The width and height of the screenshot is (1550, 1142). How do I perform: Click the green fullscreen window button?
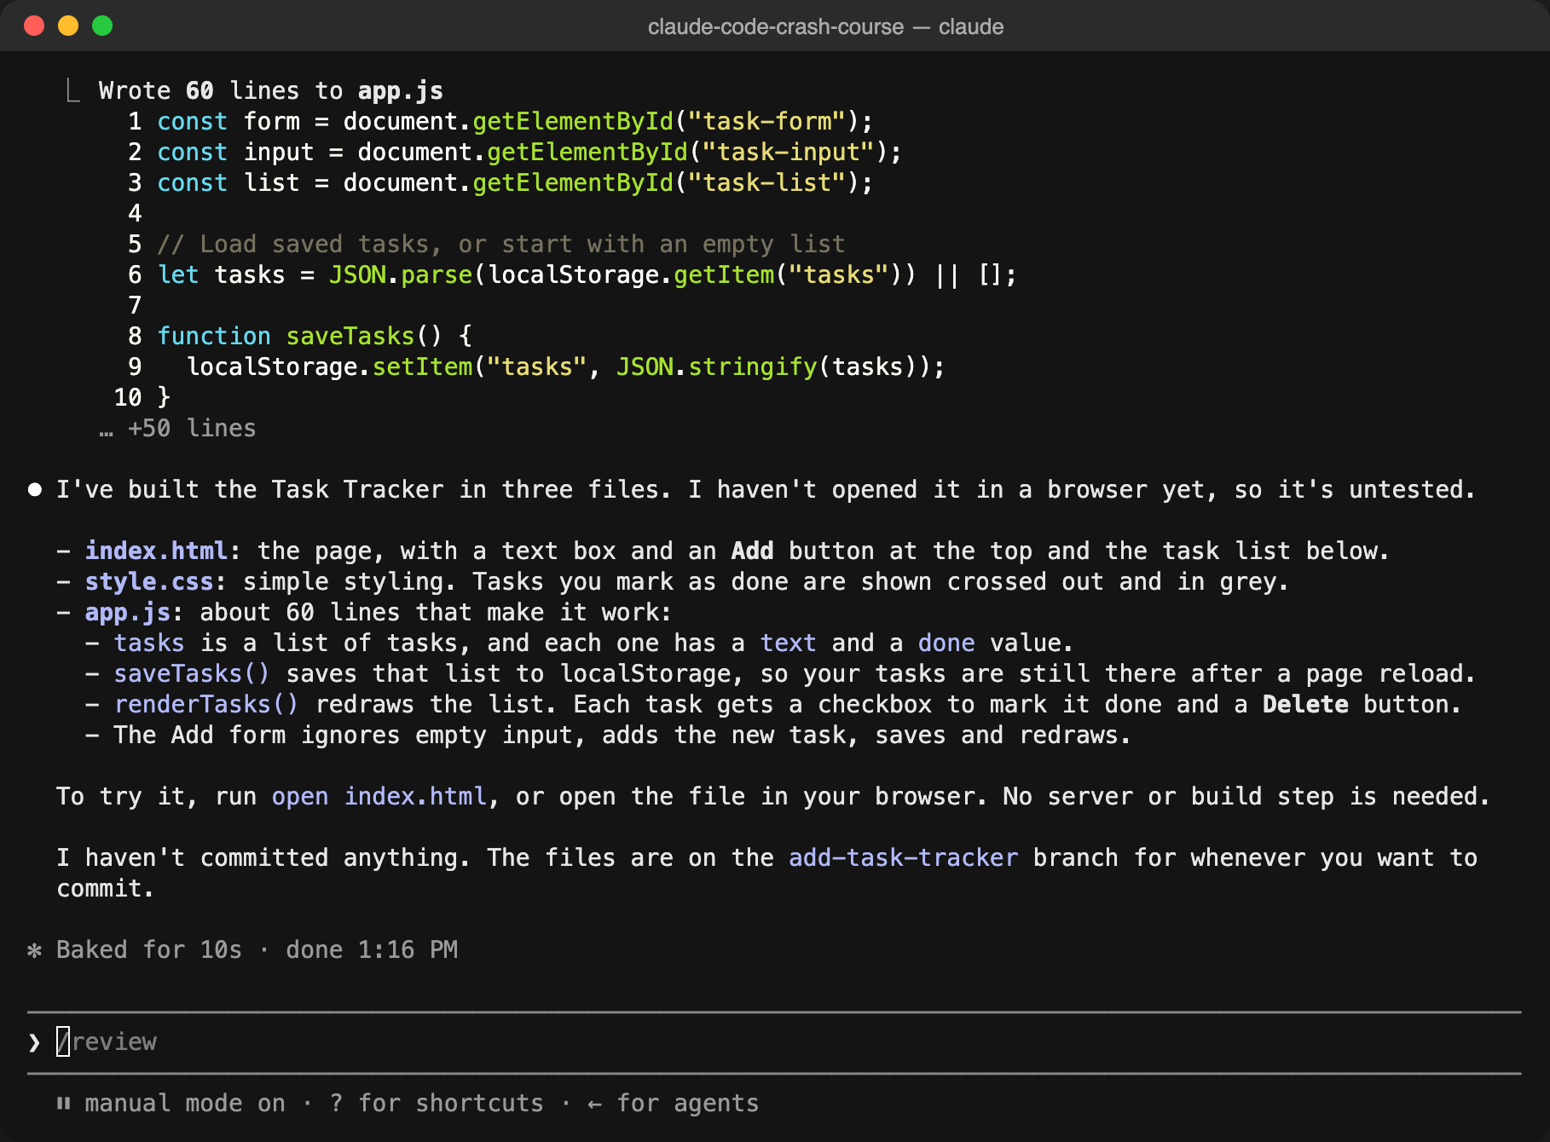pyautogui.click(x=102, y=26)
